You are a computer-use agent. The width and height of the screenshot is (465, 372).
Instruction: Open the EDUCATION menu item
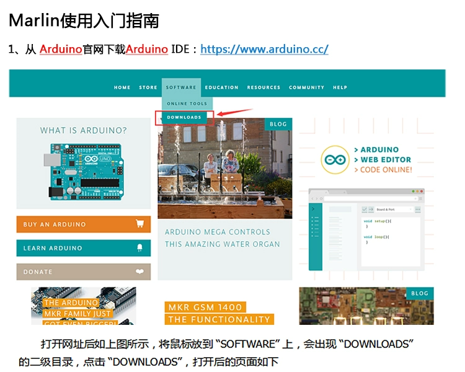pos(221,87)
